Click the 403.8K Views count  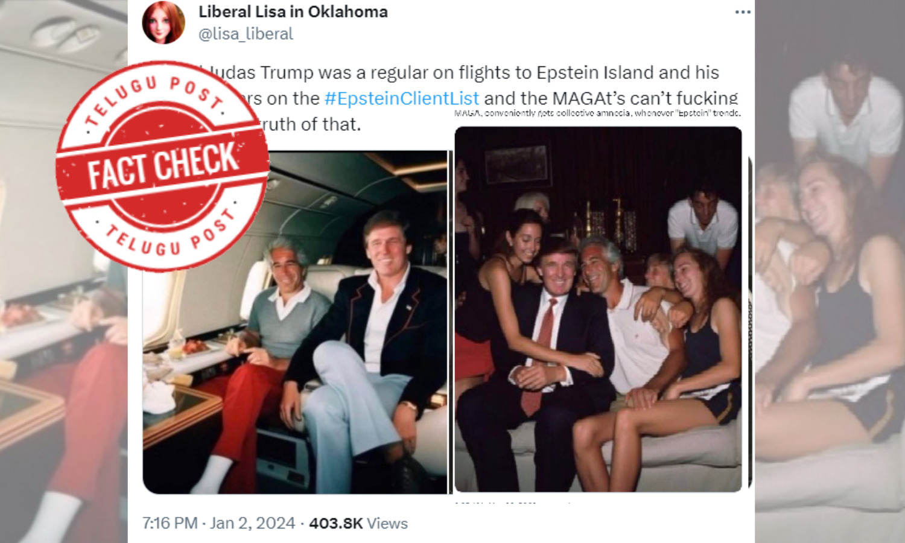pyautogui.click(x=358, y=523)
